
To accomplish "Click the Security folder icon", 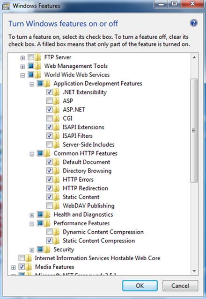I will (47, 249).
